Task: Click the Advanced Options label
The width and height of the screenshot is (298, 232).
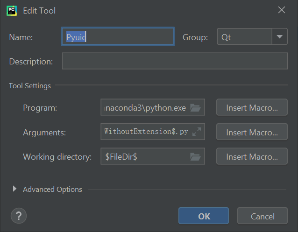Action: 52,189
